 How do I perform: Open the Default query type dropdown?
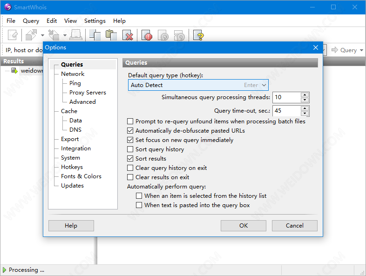coord(264,85)
